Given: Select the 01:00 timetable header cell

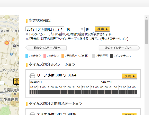Looking at the screenshot, I should click(114, 87).
